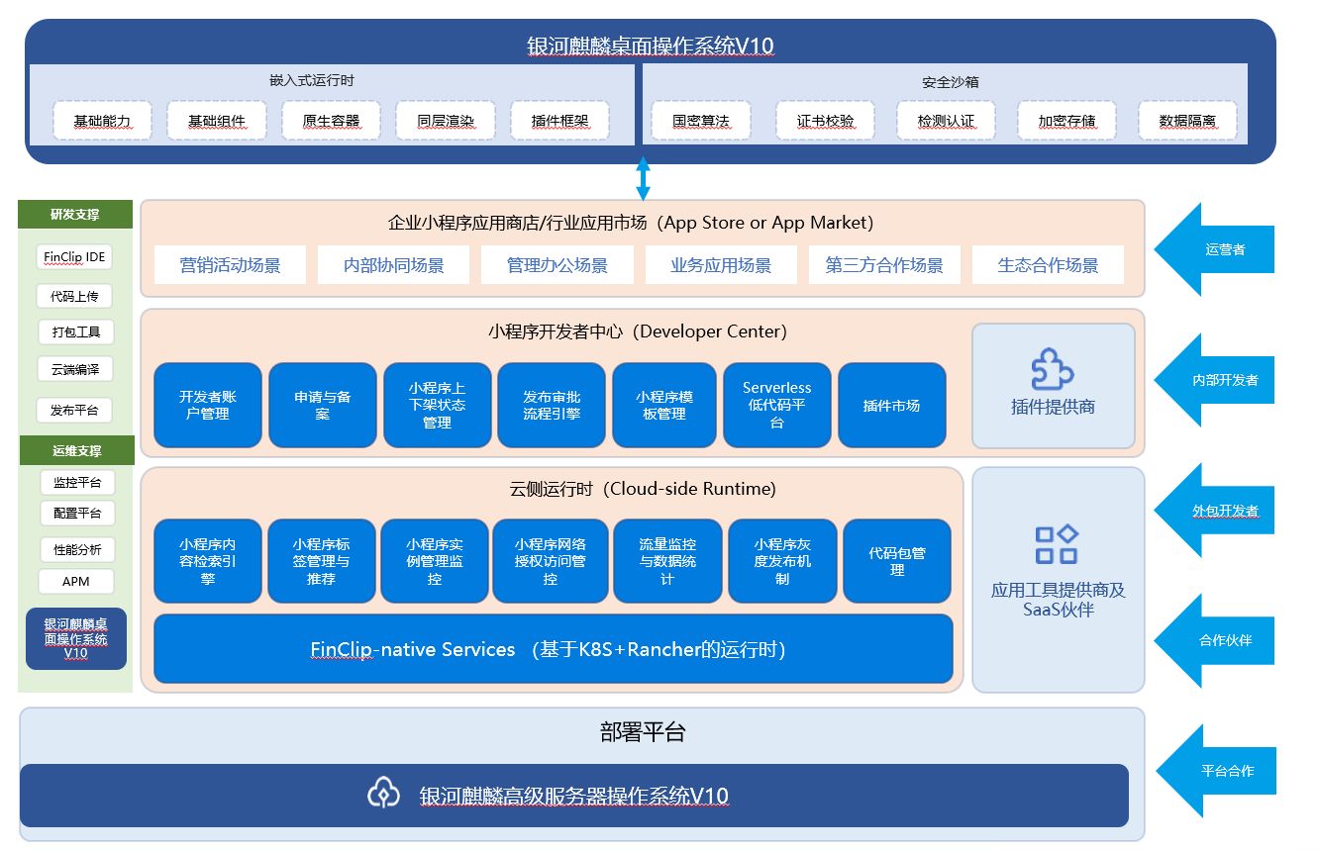Click the 企业小程序应用商店 App Store title
Image resolution: width=1318 pixels, height=851 pixels.
point(631,223)
